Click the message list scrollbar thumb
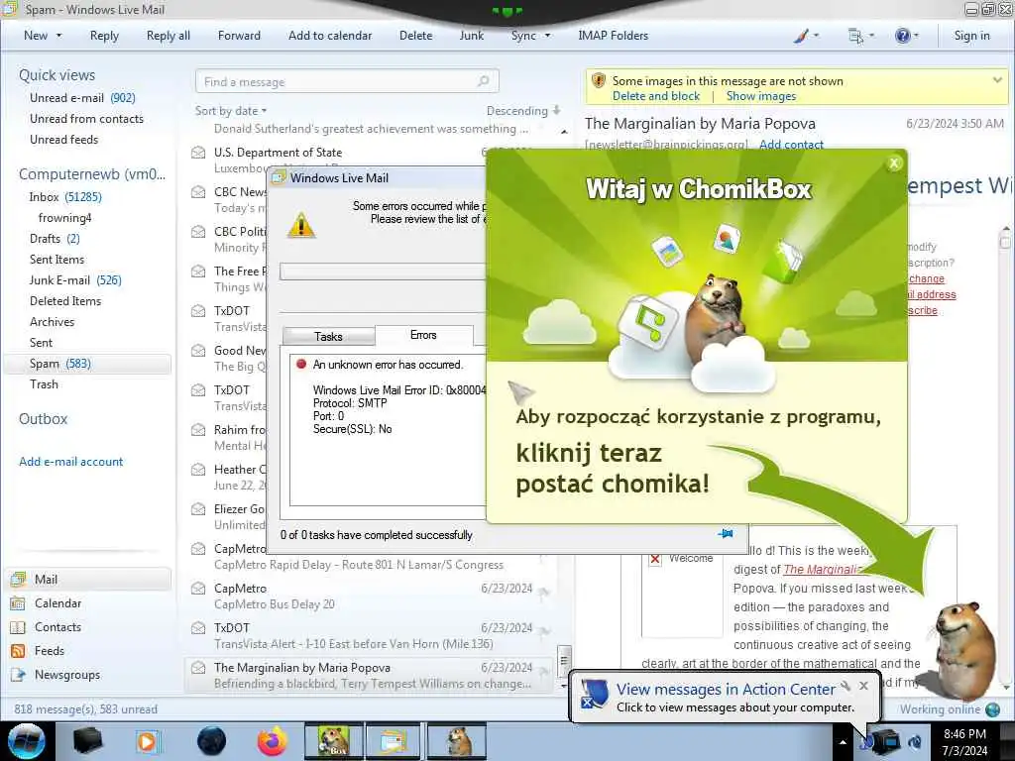1015x761 pixels. point(564,660)
